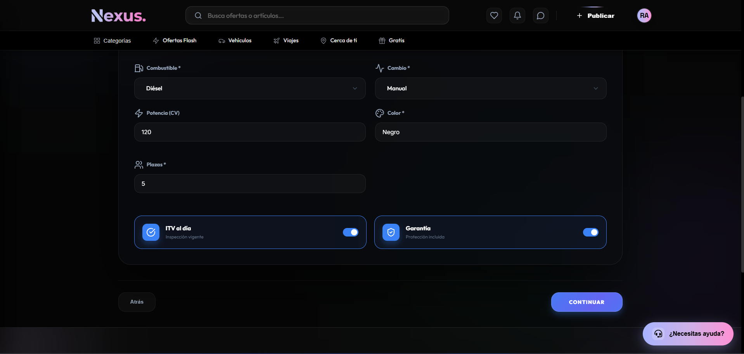Open Categorías menu
This screenshot has height=354, width=744.
tap(112, 41)
